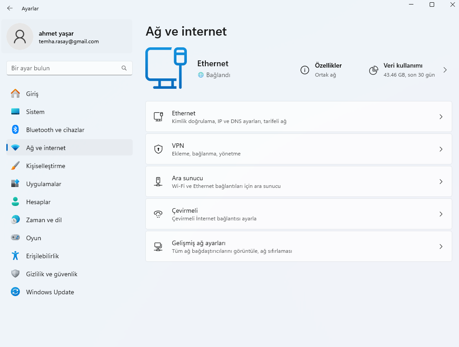The width and height of the screenshot is (459, 347).
Task: Click the Özellikler info icon
Action: pyautogui.click(x=305, y=70)
